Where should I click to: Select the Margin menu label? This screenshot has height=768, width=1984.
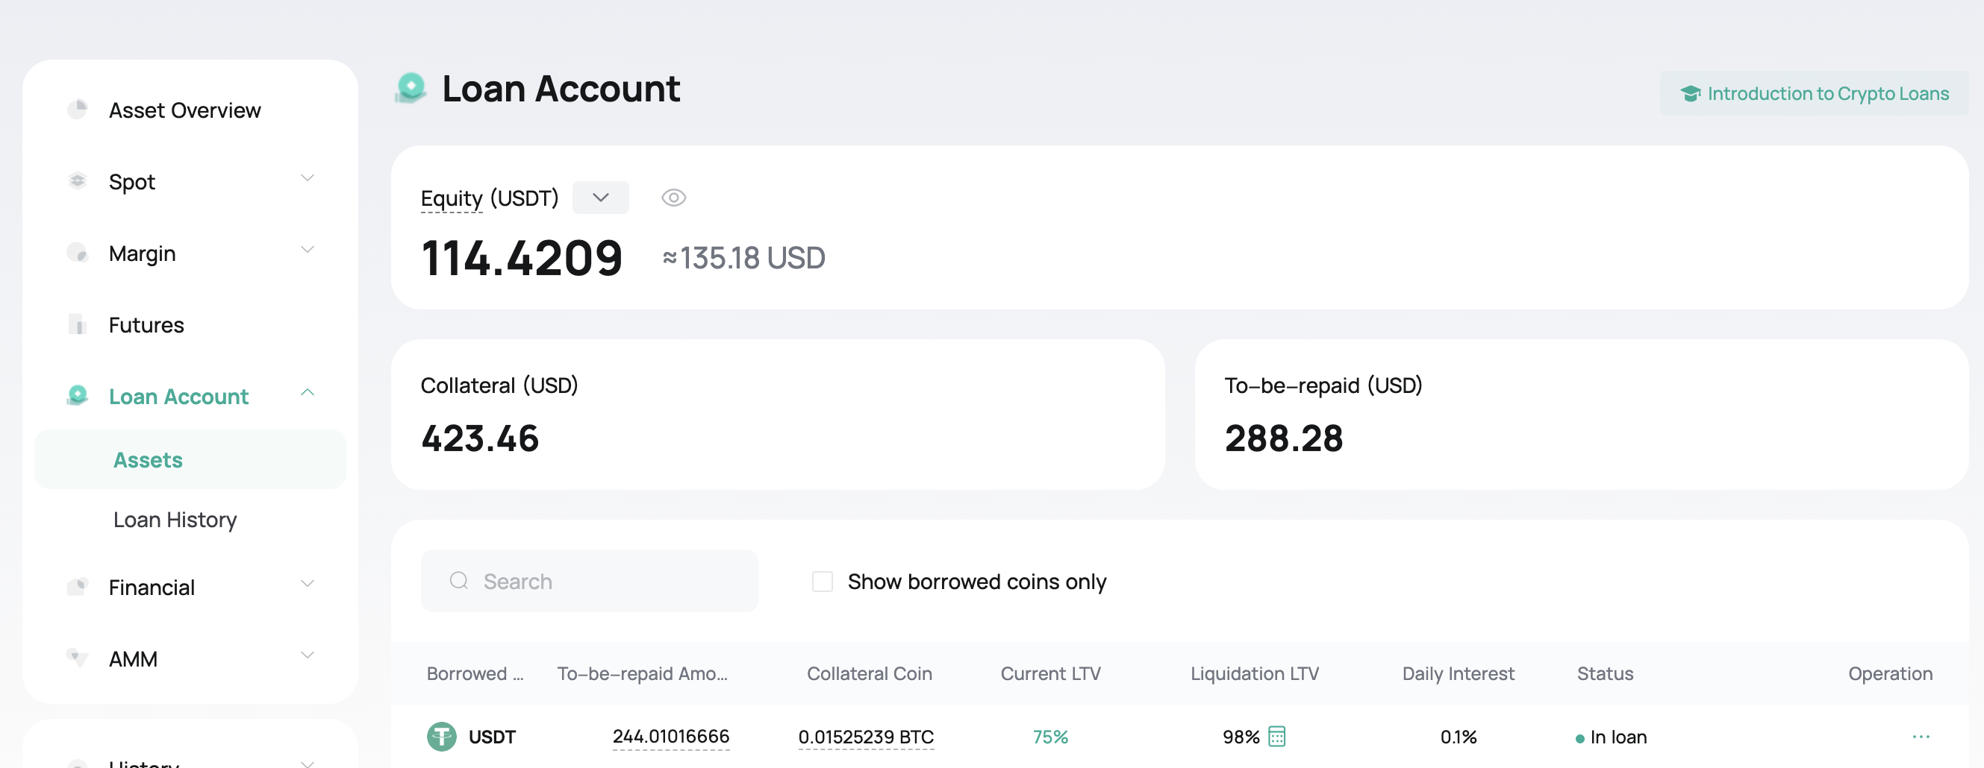coord(142,254)
